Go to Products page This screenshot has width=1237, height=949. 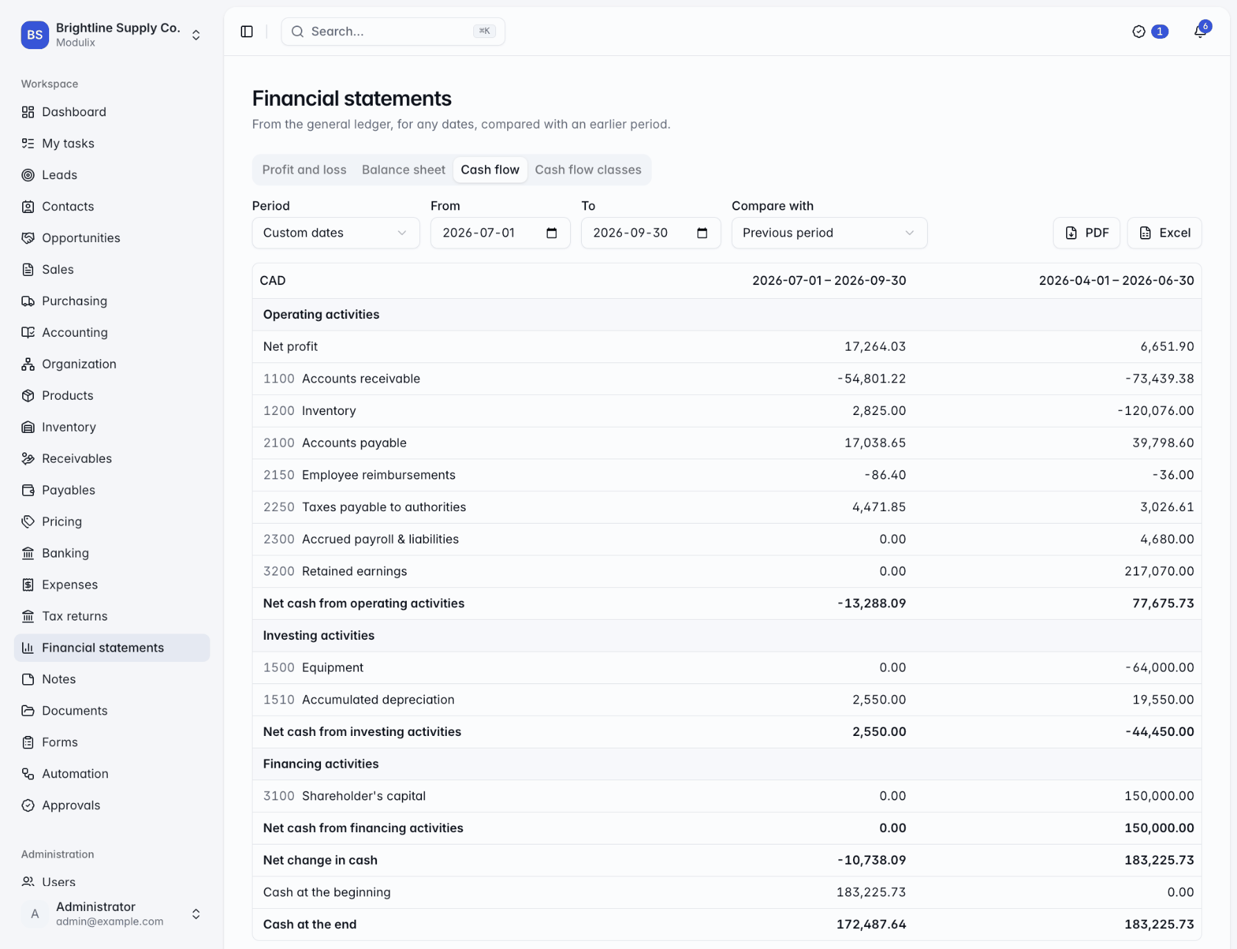[x=111, y=396]
